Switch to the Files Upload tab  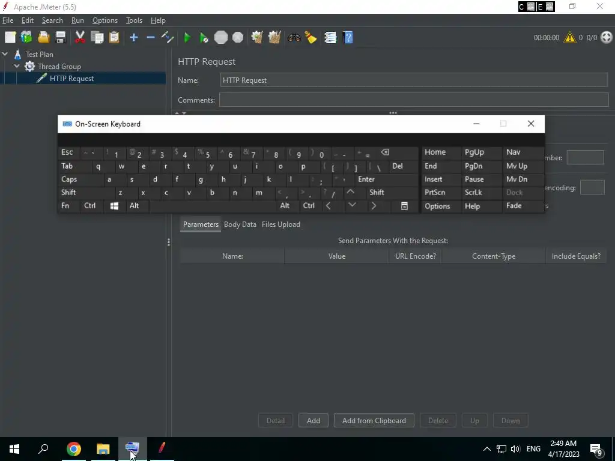pos(281,224)
